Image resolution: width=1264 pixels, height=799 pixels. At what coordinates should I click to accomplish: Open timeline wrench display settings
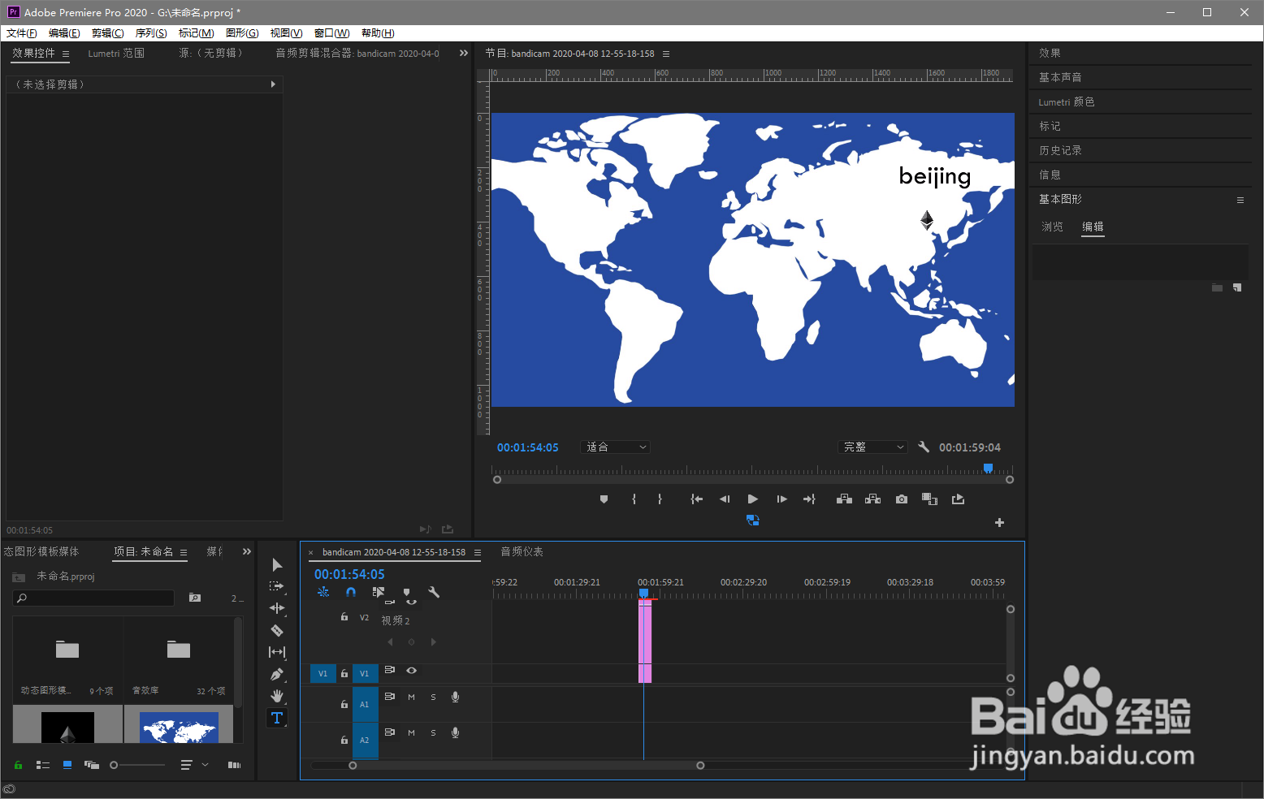click(x=434, y=593)
